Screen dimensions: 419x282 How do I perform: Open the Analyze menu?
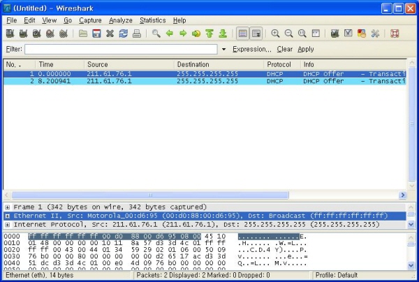click(x=121, y=20)
